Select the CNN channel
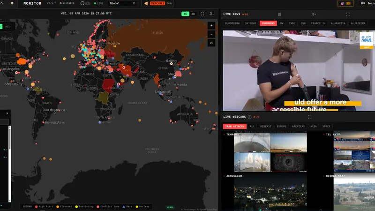Image resolution: width=375 pixels, height=211 pixels. [x=303, y=23]
